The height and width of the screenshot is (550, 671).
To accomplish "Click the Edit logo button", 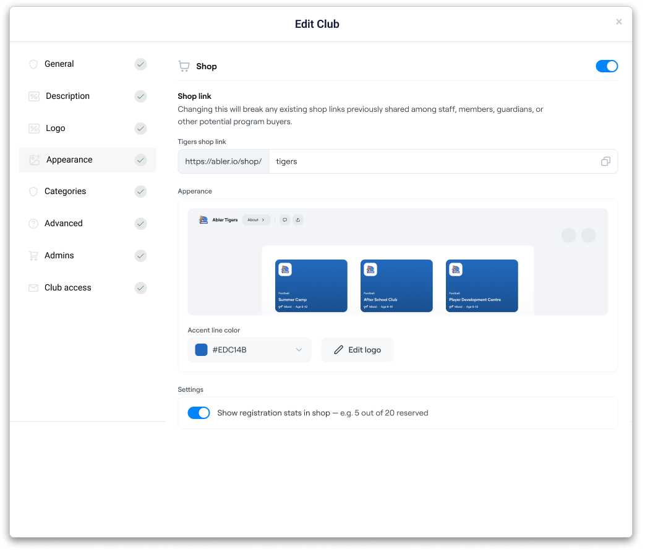I will (357, 350).
